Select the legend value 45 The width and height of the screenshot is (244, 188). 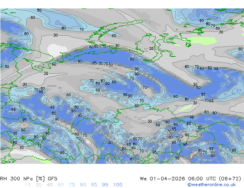point(50,185)
